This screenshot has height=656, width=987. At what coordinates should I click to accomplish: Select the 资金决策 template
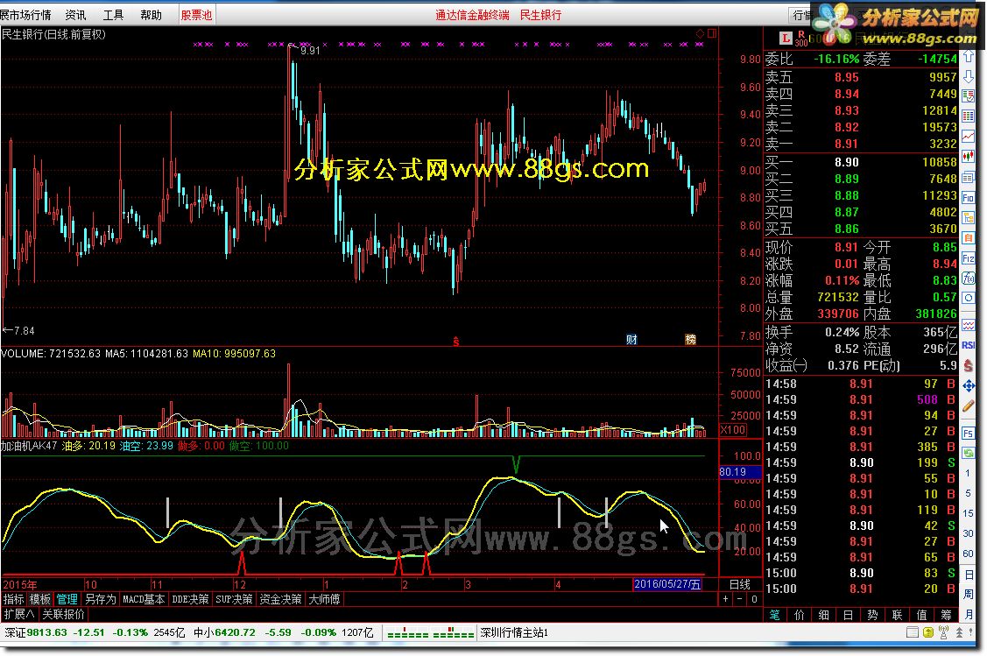(x=281, y=599)
